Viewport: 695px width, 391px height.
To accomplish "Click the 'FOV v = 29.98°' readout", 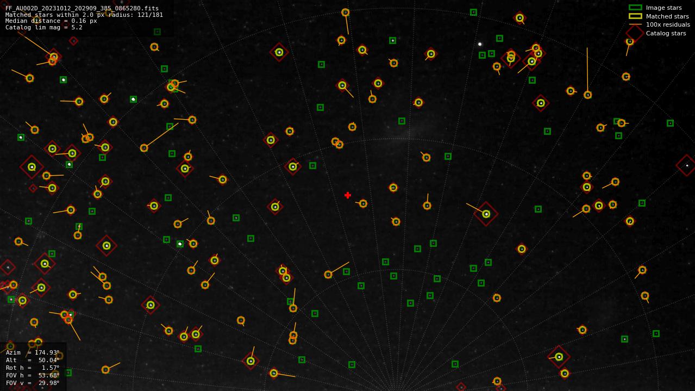I will [33, 383].
